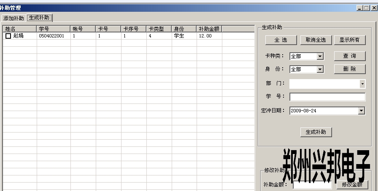Click the 删 除 button
The width and height of the screenshot is (378, 191).
pyautogui.click(x=350, y=69)
